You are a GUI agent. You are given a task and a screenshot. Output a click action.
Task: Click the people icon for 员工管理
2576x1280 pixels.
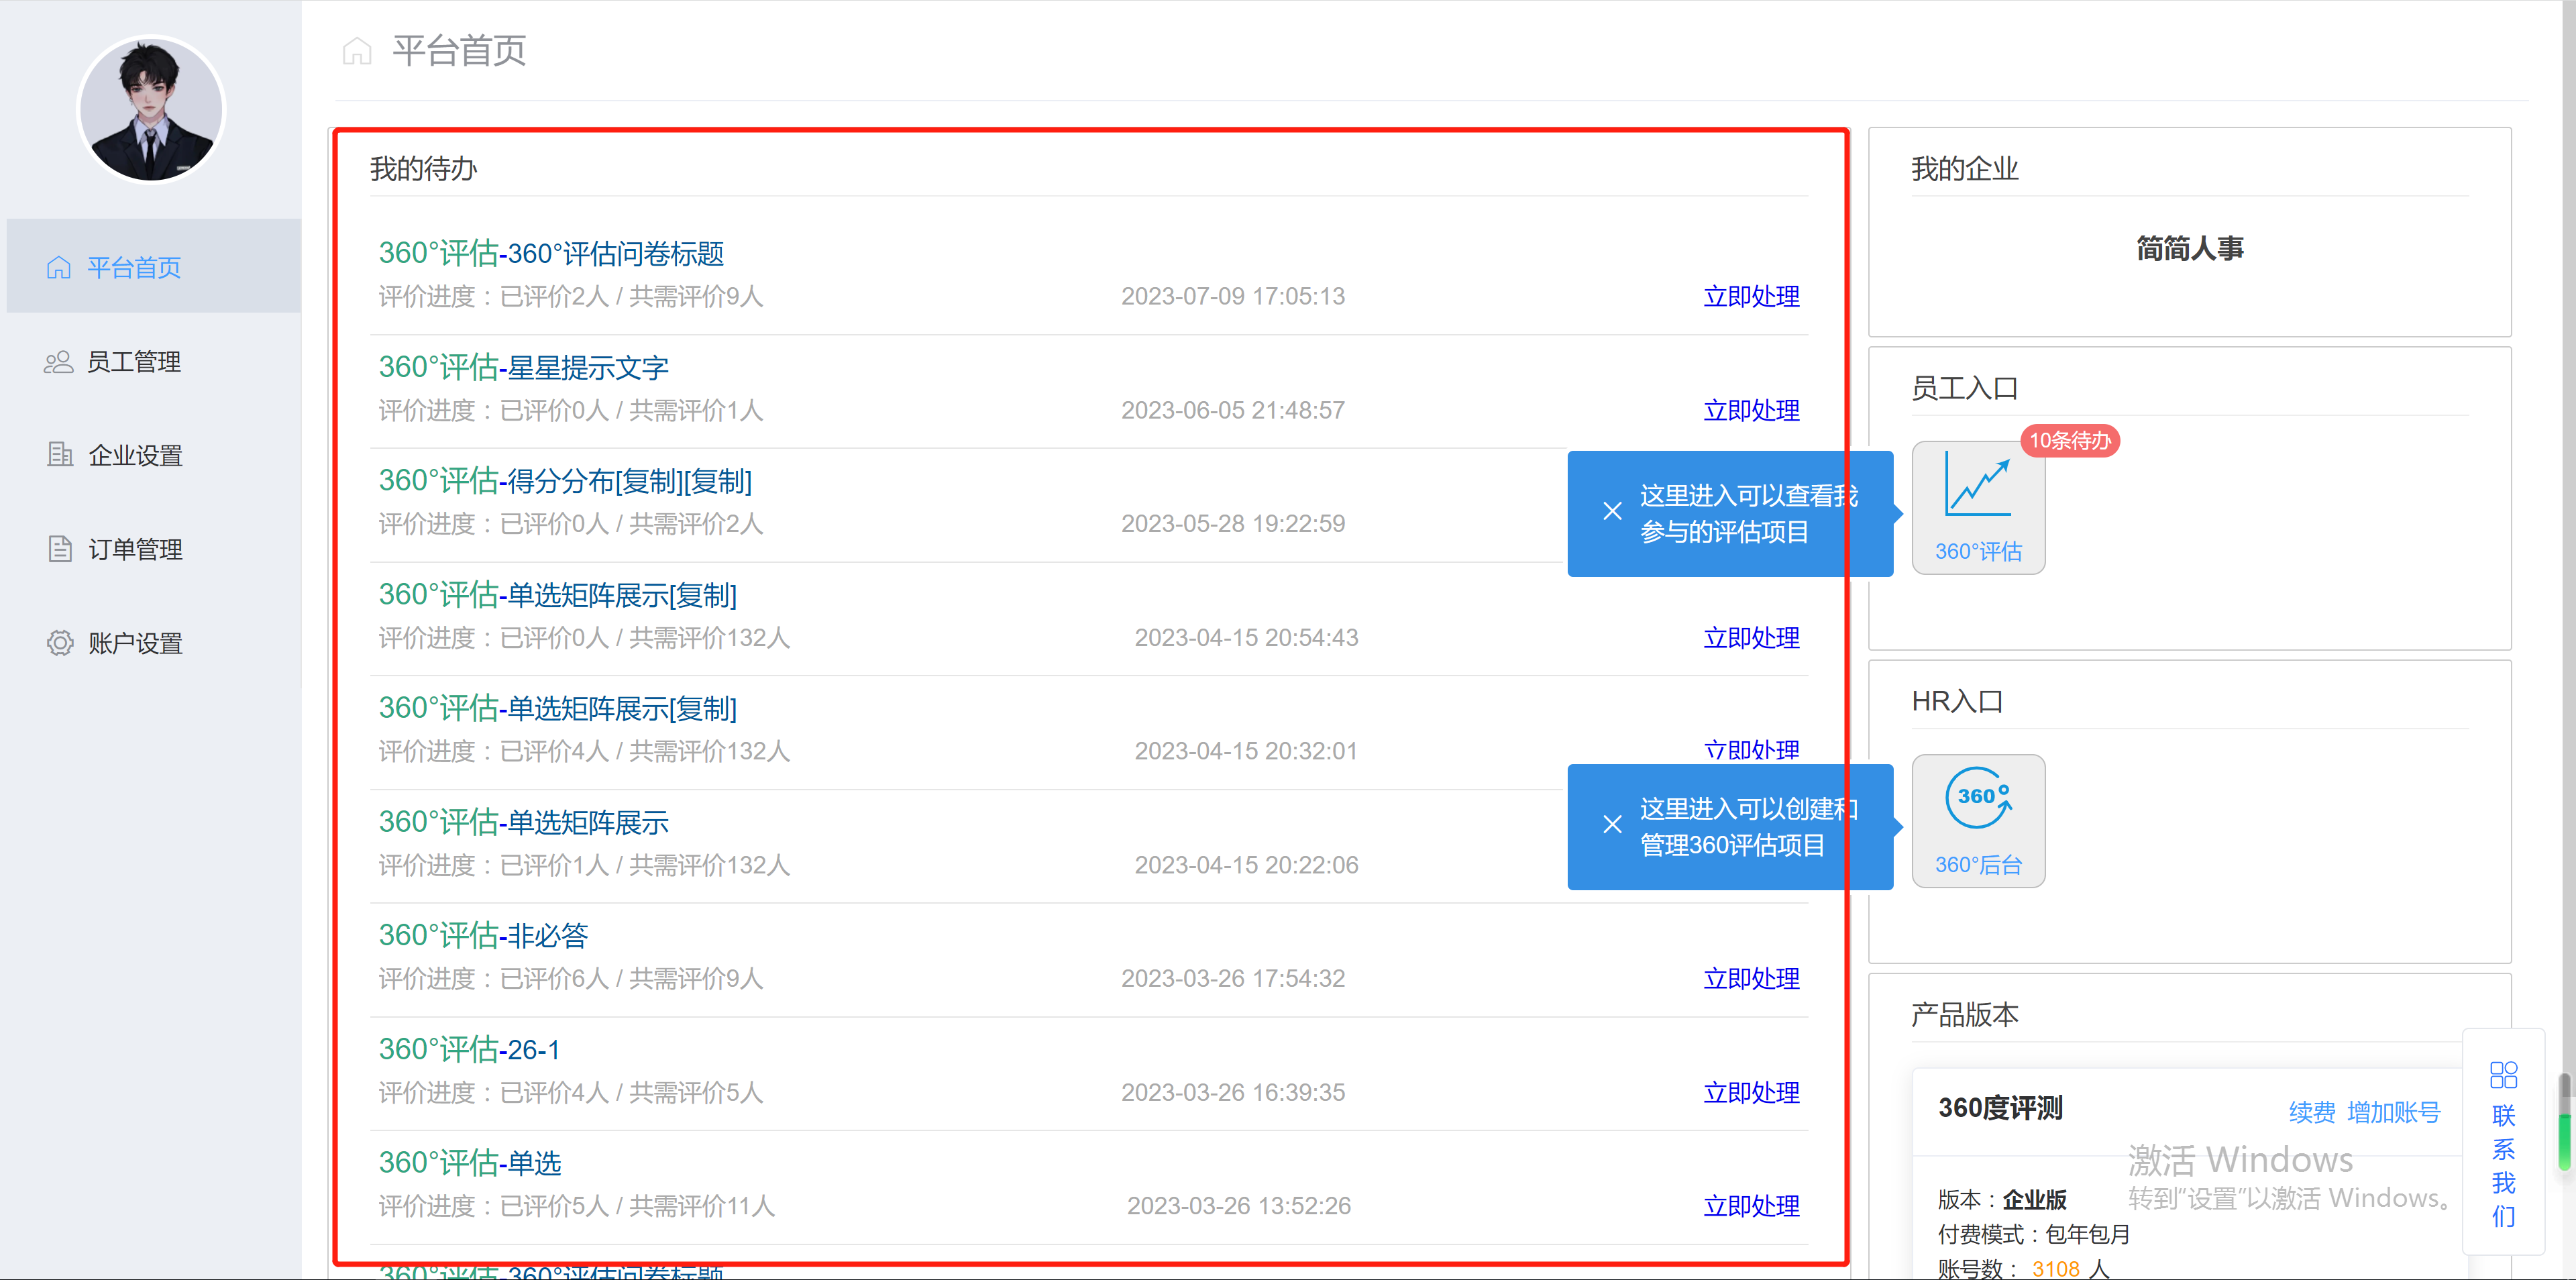coord(59,362)
